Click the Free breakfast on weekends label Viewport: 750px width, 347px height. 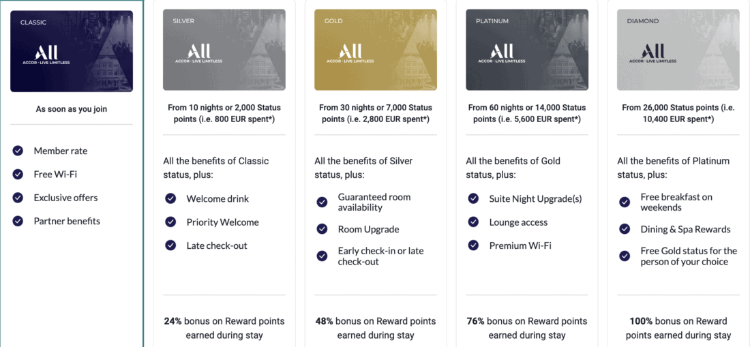coord(676,202)
